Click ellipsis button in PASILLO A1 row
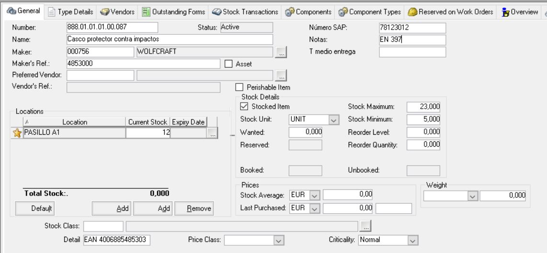The image size is (547, 253). 213,134
